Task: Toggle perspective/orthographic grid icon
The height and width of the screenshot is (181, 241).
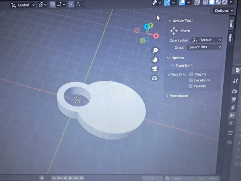Action: (154, 78)
